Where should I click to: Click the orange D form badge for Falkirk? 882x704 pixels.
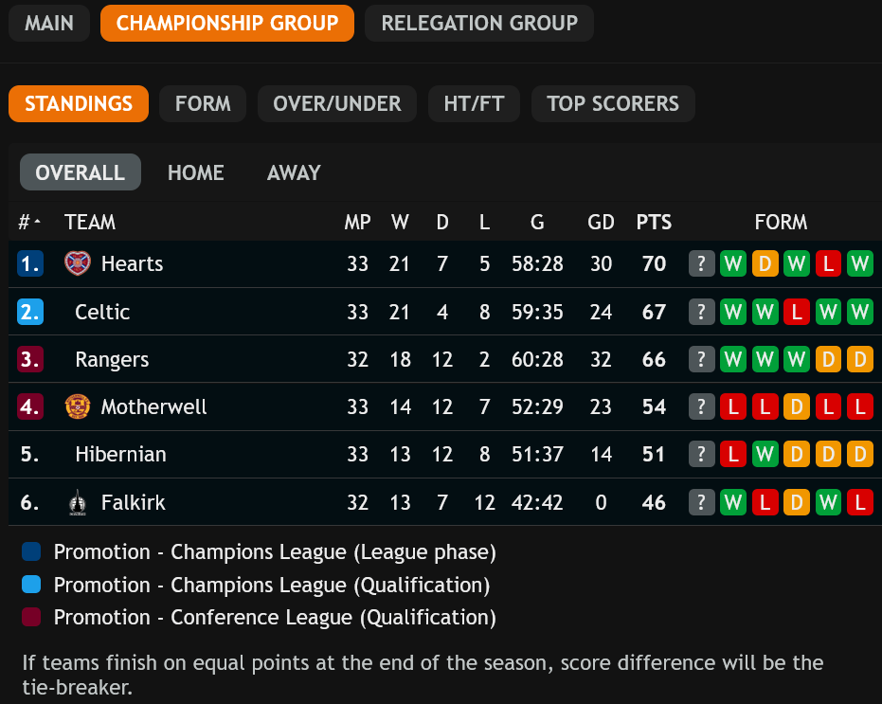point(796,502)
